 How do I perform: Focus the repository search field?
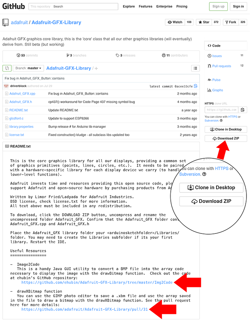(73, 6)
